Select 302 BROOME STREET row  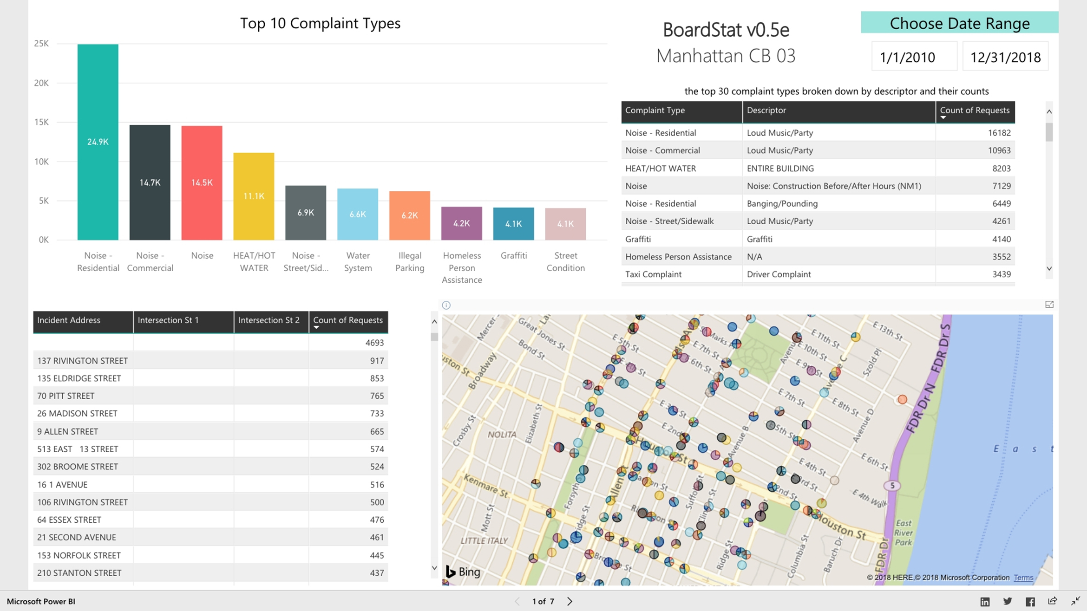point(210,467)
